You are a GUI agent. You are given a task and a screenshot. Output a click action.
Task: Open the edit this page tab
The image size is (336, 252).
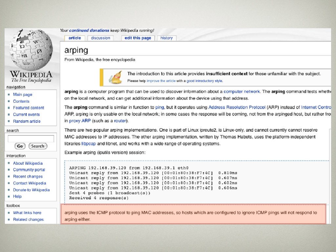pos(138,38)
